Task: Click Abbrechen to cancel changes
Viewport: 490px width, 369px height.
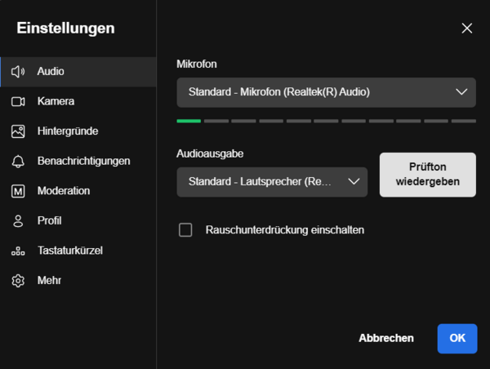Action: [386, 338]
